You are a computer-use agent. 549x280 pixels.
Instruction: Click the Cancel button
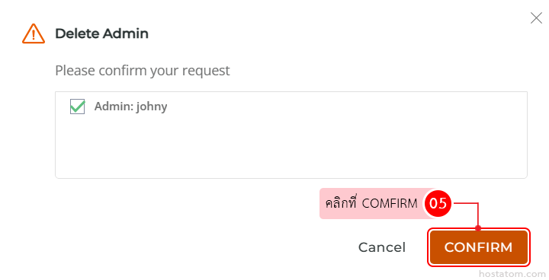click(x=382, y=247)
